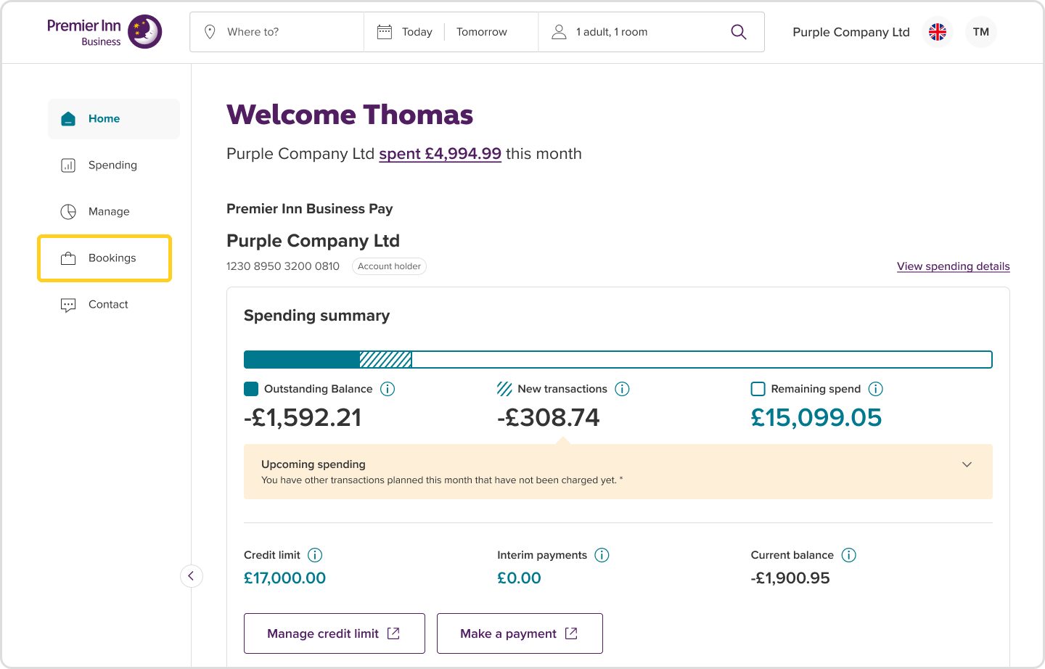Click info icon next to Interim payments
1045x669 pixels.
tap(602, 555)
